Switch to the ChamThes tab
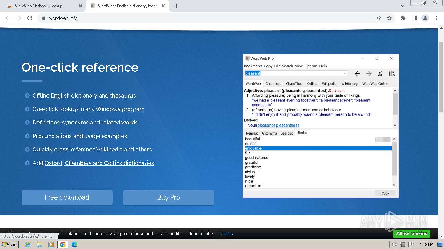The height and width of the screenshot is (249, 444). tap(294, 84)
